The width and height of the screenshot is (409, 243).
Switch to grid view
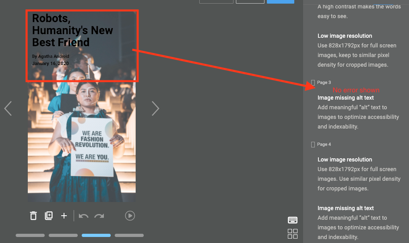292,234
